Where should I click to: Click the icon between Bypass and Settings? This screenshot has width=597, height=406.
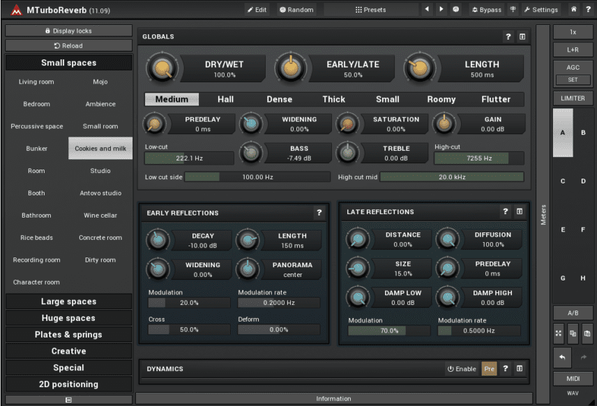[513, 9]
